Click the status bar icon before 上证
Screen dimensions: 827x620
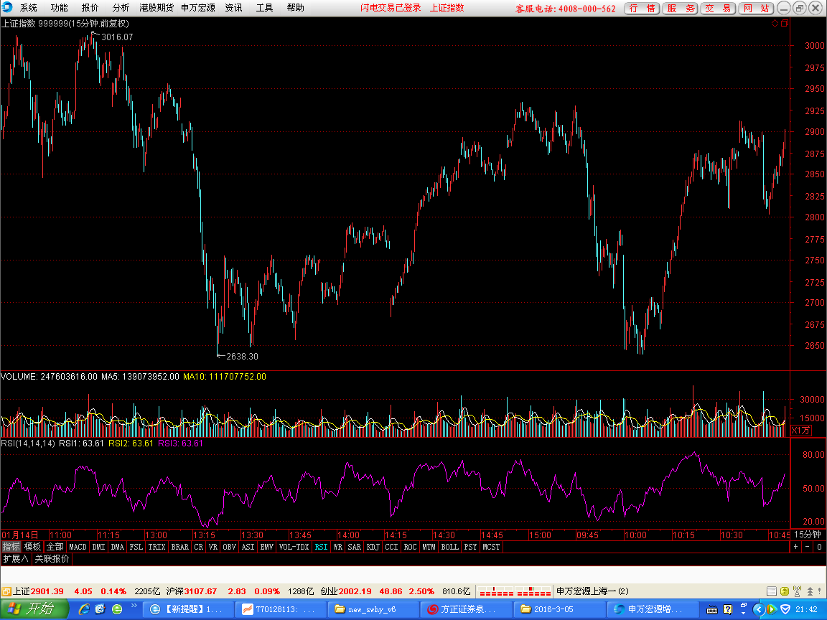[6, 591]
